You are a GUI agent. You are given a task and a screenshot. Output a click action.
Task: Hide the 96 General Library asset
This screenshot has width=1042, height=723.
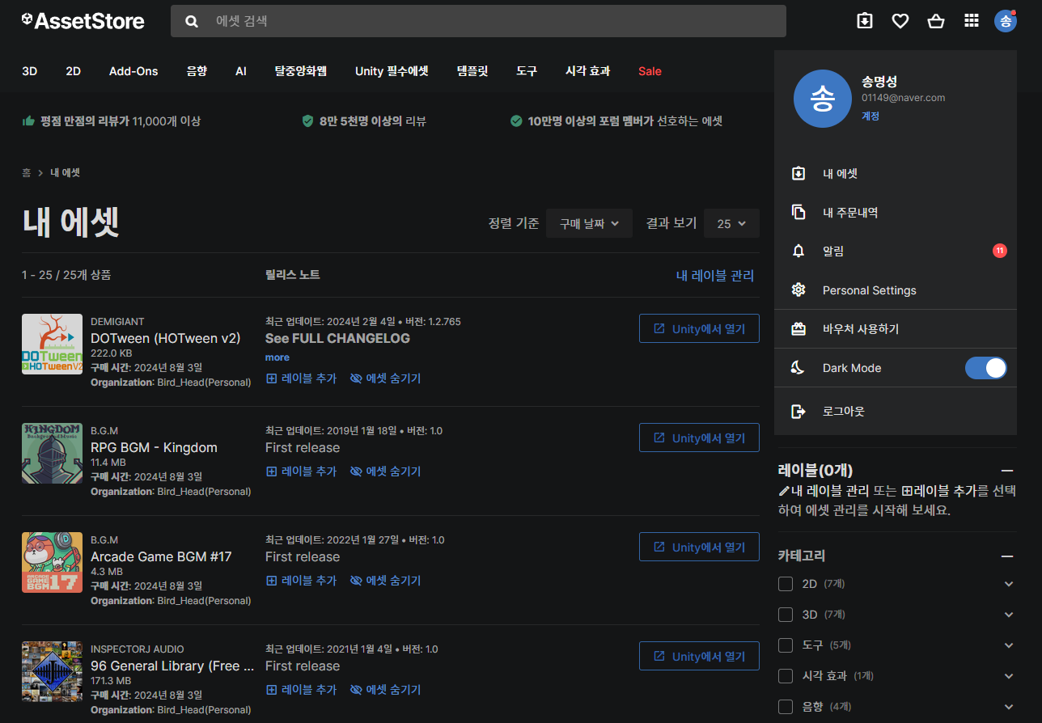[385, 690]
